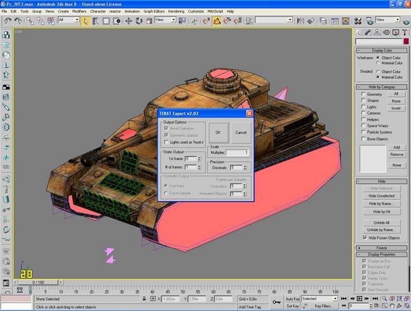411x311 pixels.
Task: Check the Geometry hide category box
Action: click(363, 94)
